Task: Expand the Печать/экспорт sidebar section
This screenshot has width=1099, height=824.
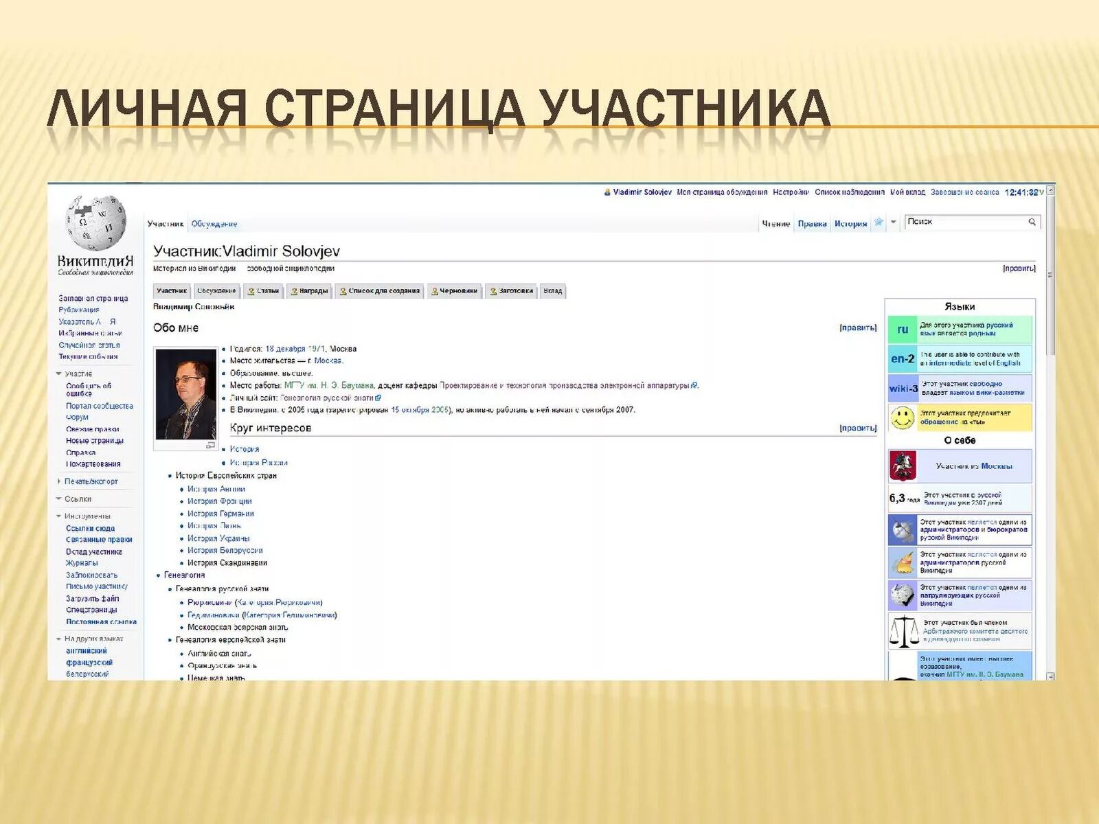Action: tap(59, 482)
